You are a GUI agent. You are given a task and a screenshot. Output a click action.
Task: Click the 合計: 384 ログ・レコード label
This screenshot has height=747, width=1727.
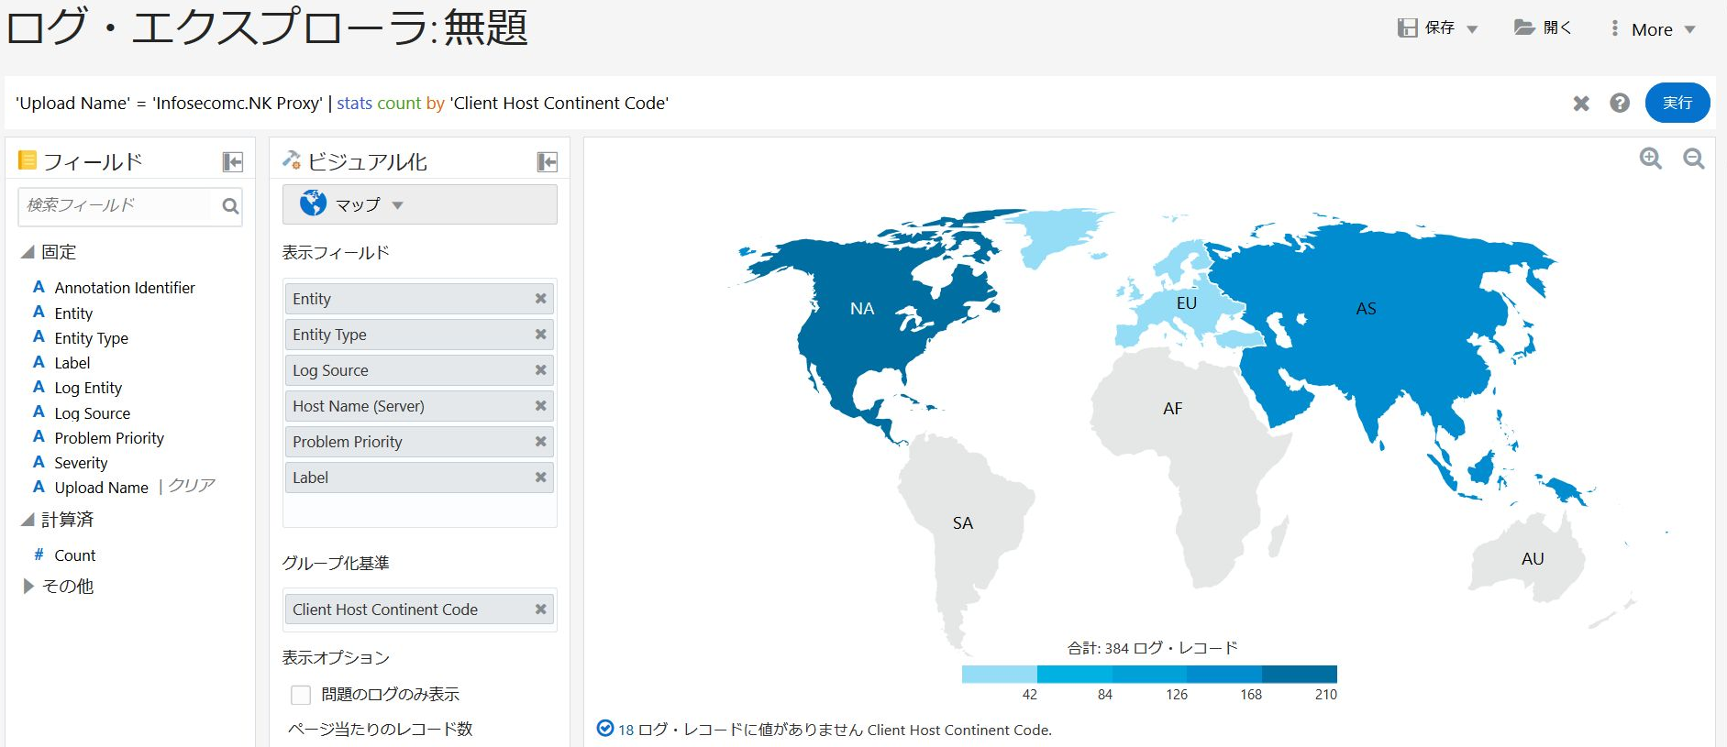click(1152, 648)
